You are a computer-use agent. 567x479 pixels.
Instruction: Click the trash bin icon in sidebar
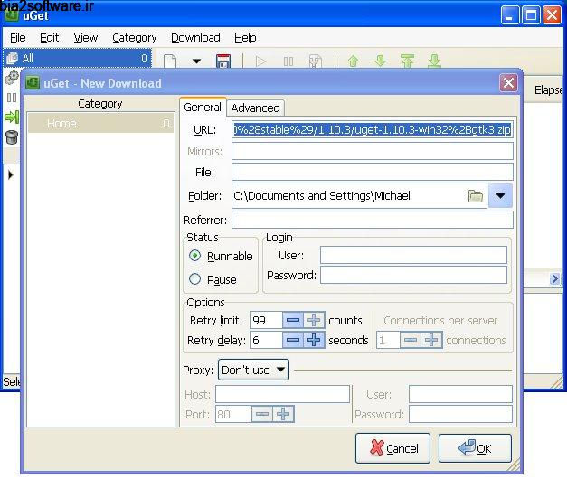coord(12,137)
